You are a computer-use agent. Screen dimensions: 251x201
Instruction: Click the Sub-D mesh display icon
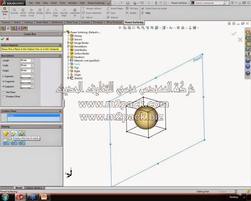[x=14, y=133]
